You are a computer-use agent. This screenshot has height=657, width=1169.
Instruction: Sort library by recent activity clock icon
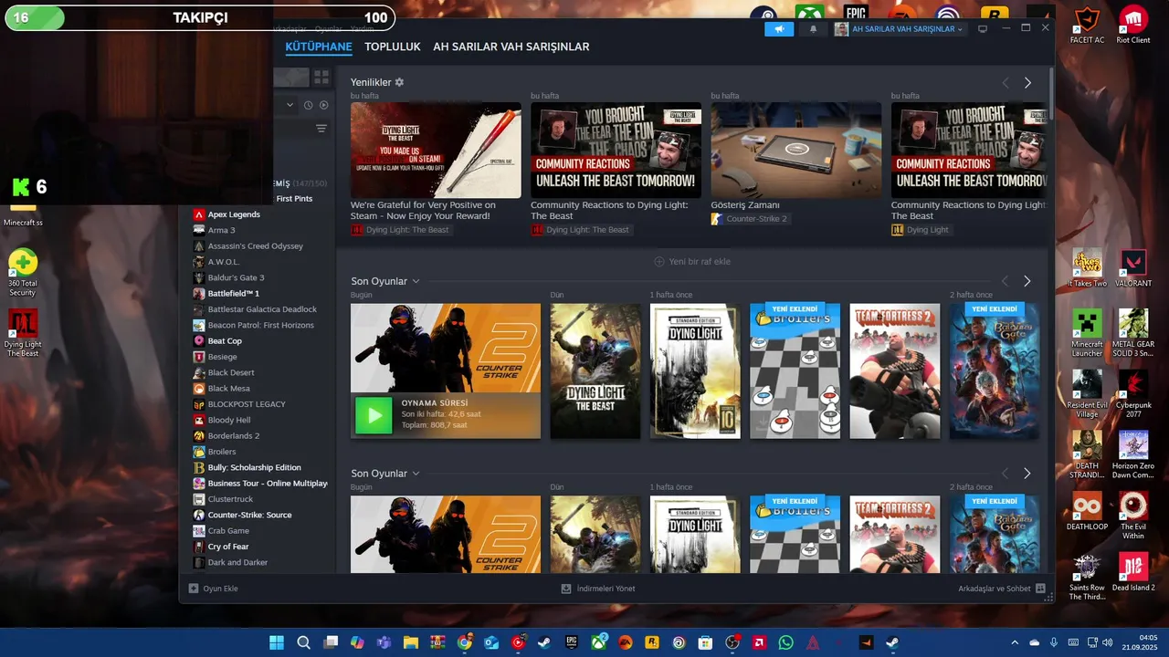(308, 105)
